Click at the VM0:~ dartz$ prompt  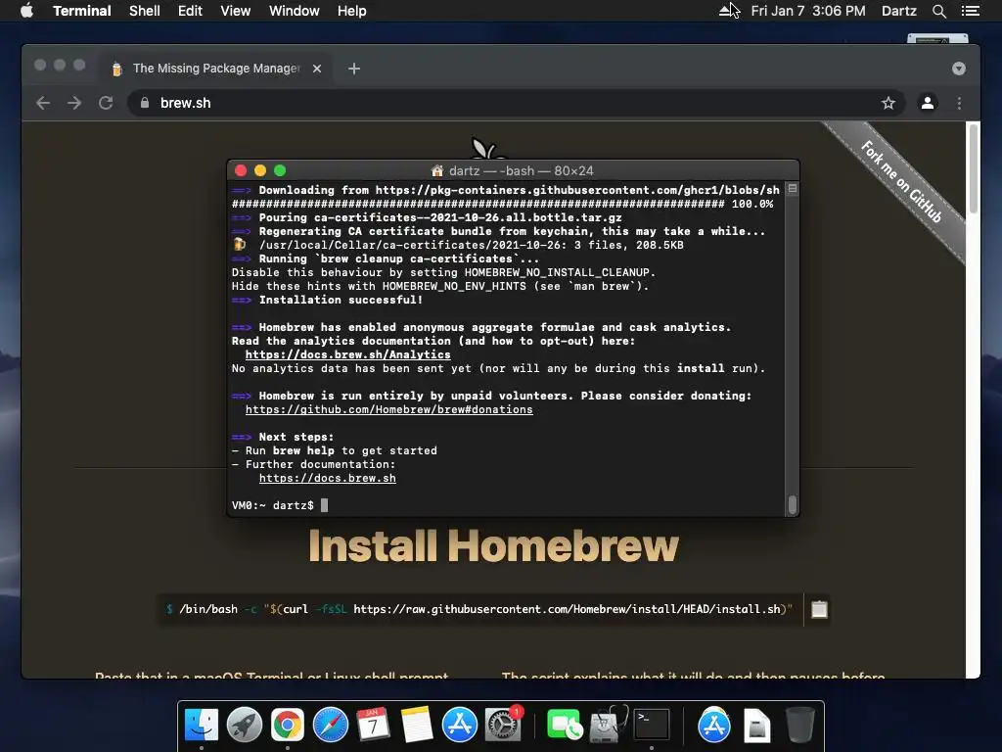coord(272,505)
